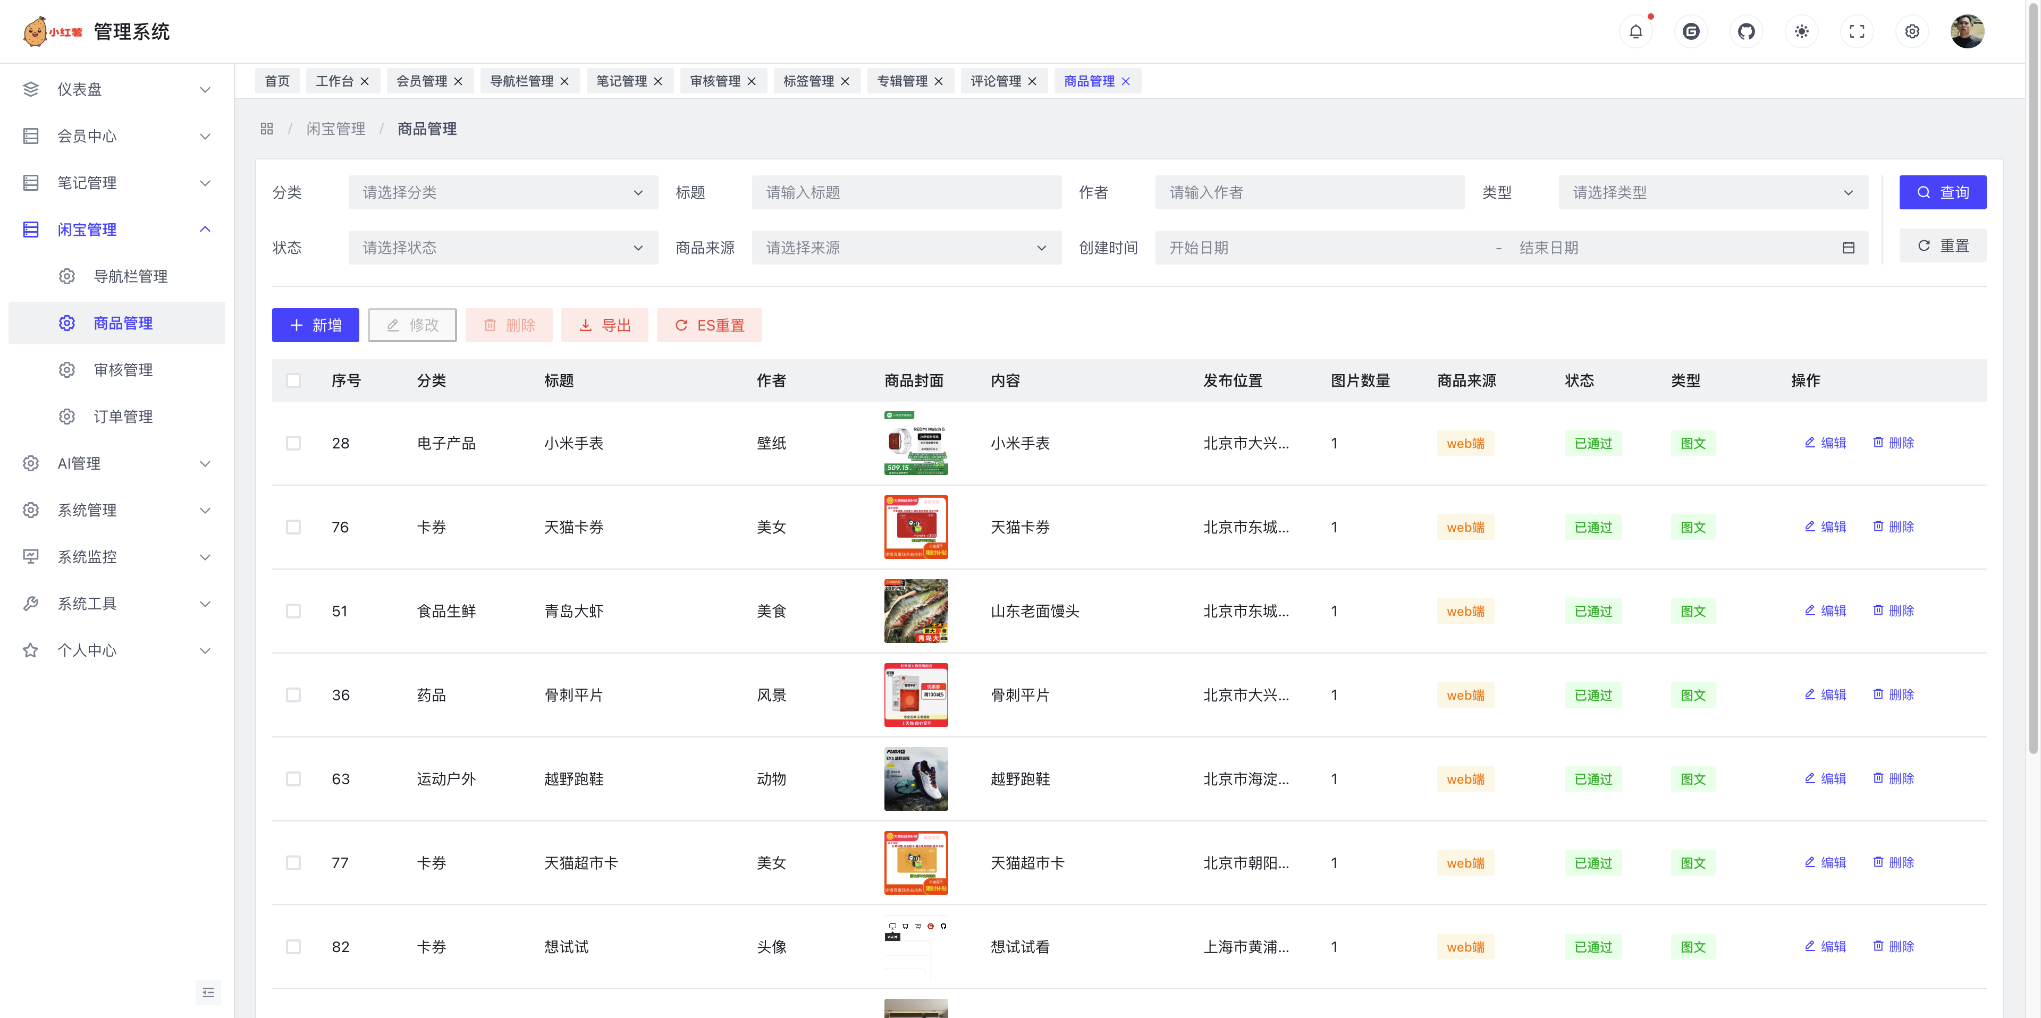Image resolution: width=2041 pixels, height=1018 pixels.
Task: Open 订单管理 in the sidebar
Action: 123,417
